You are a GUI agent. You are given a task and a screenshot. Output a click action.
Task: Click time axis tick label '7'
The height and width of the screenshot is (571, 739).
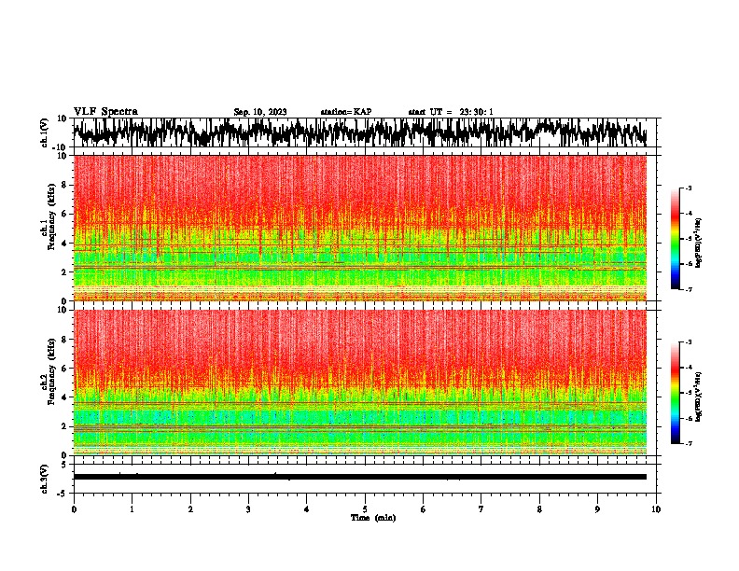[481, 509]
